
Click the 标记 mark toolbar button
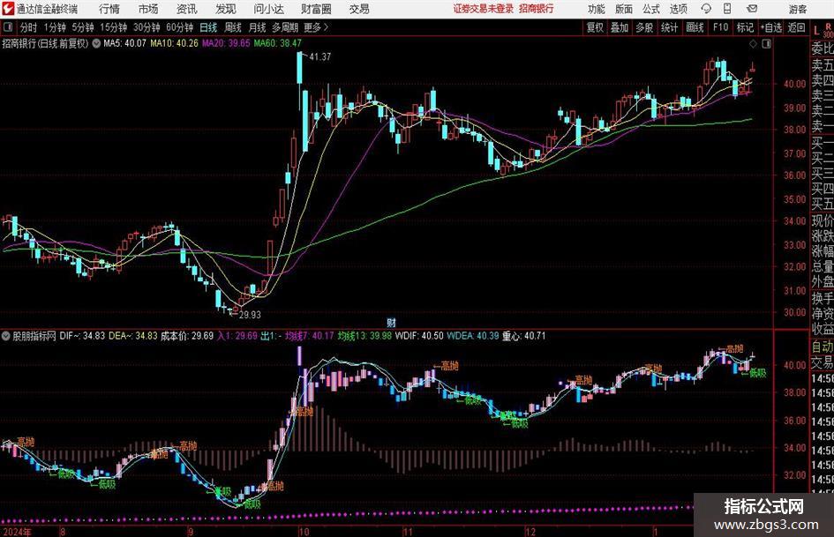click(745, 27)
